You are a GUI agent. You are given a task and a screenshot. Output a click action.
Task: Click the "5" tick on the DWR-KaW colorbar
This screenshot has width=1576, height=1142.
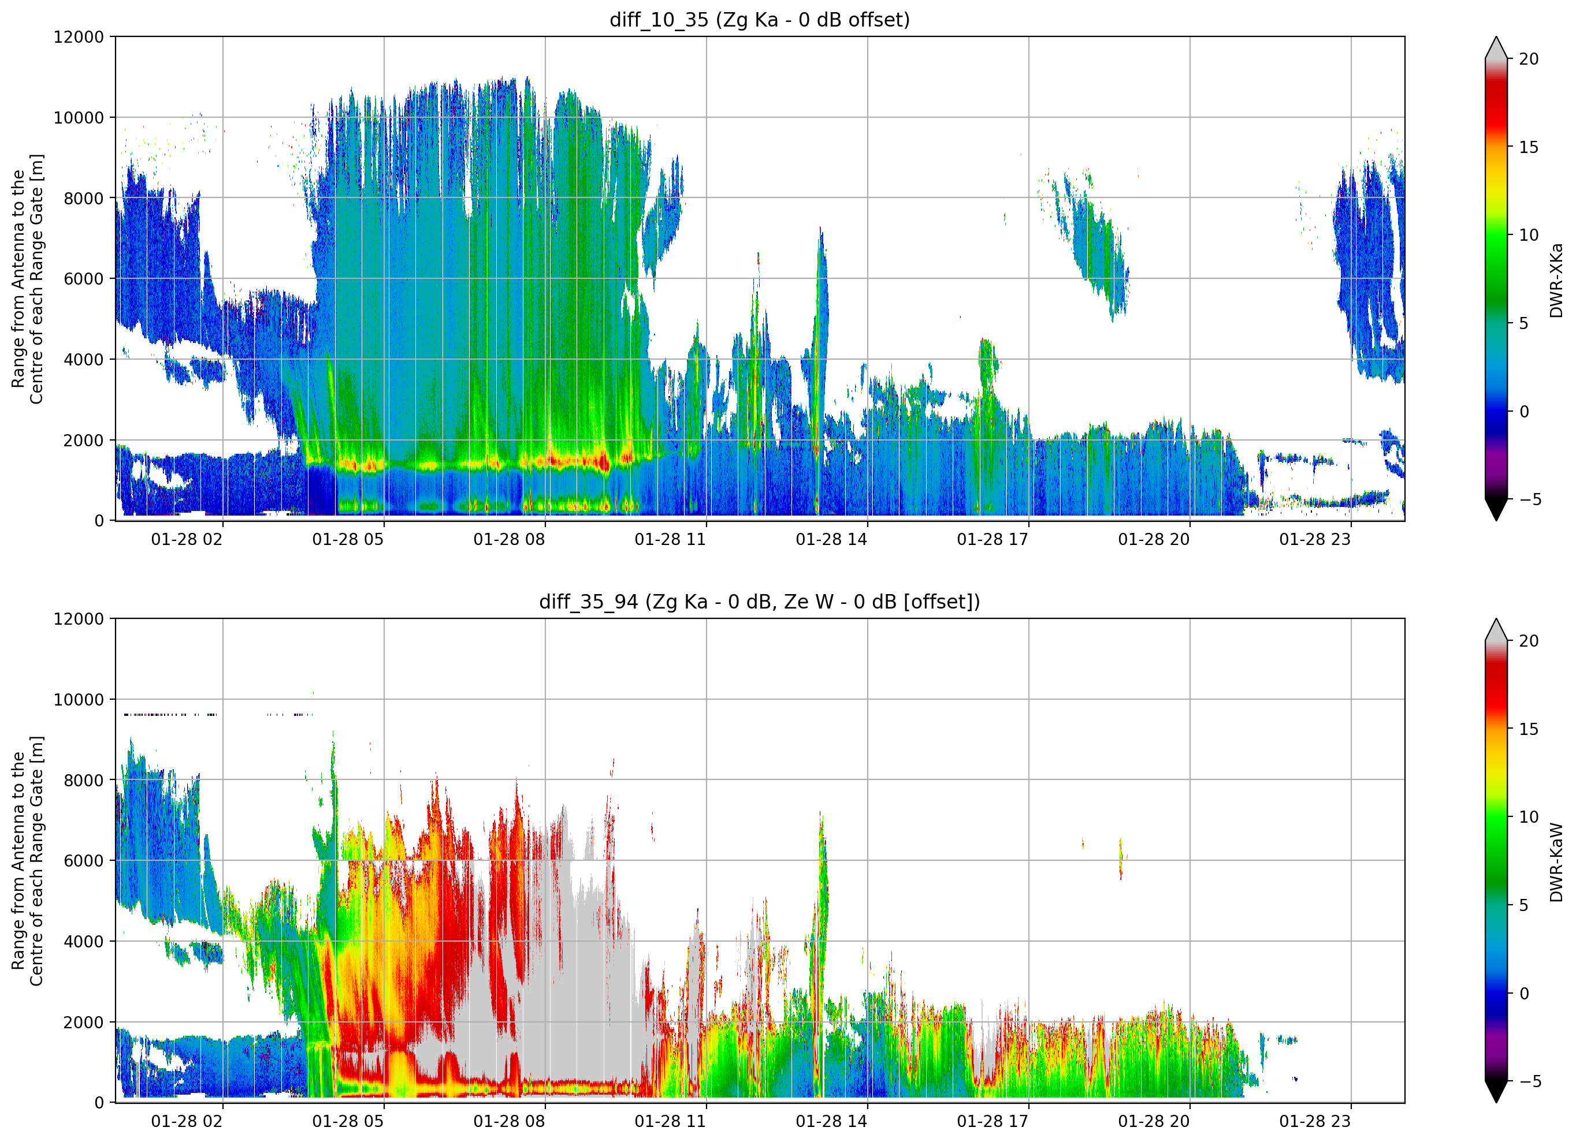tap(1524, 905)
